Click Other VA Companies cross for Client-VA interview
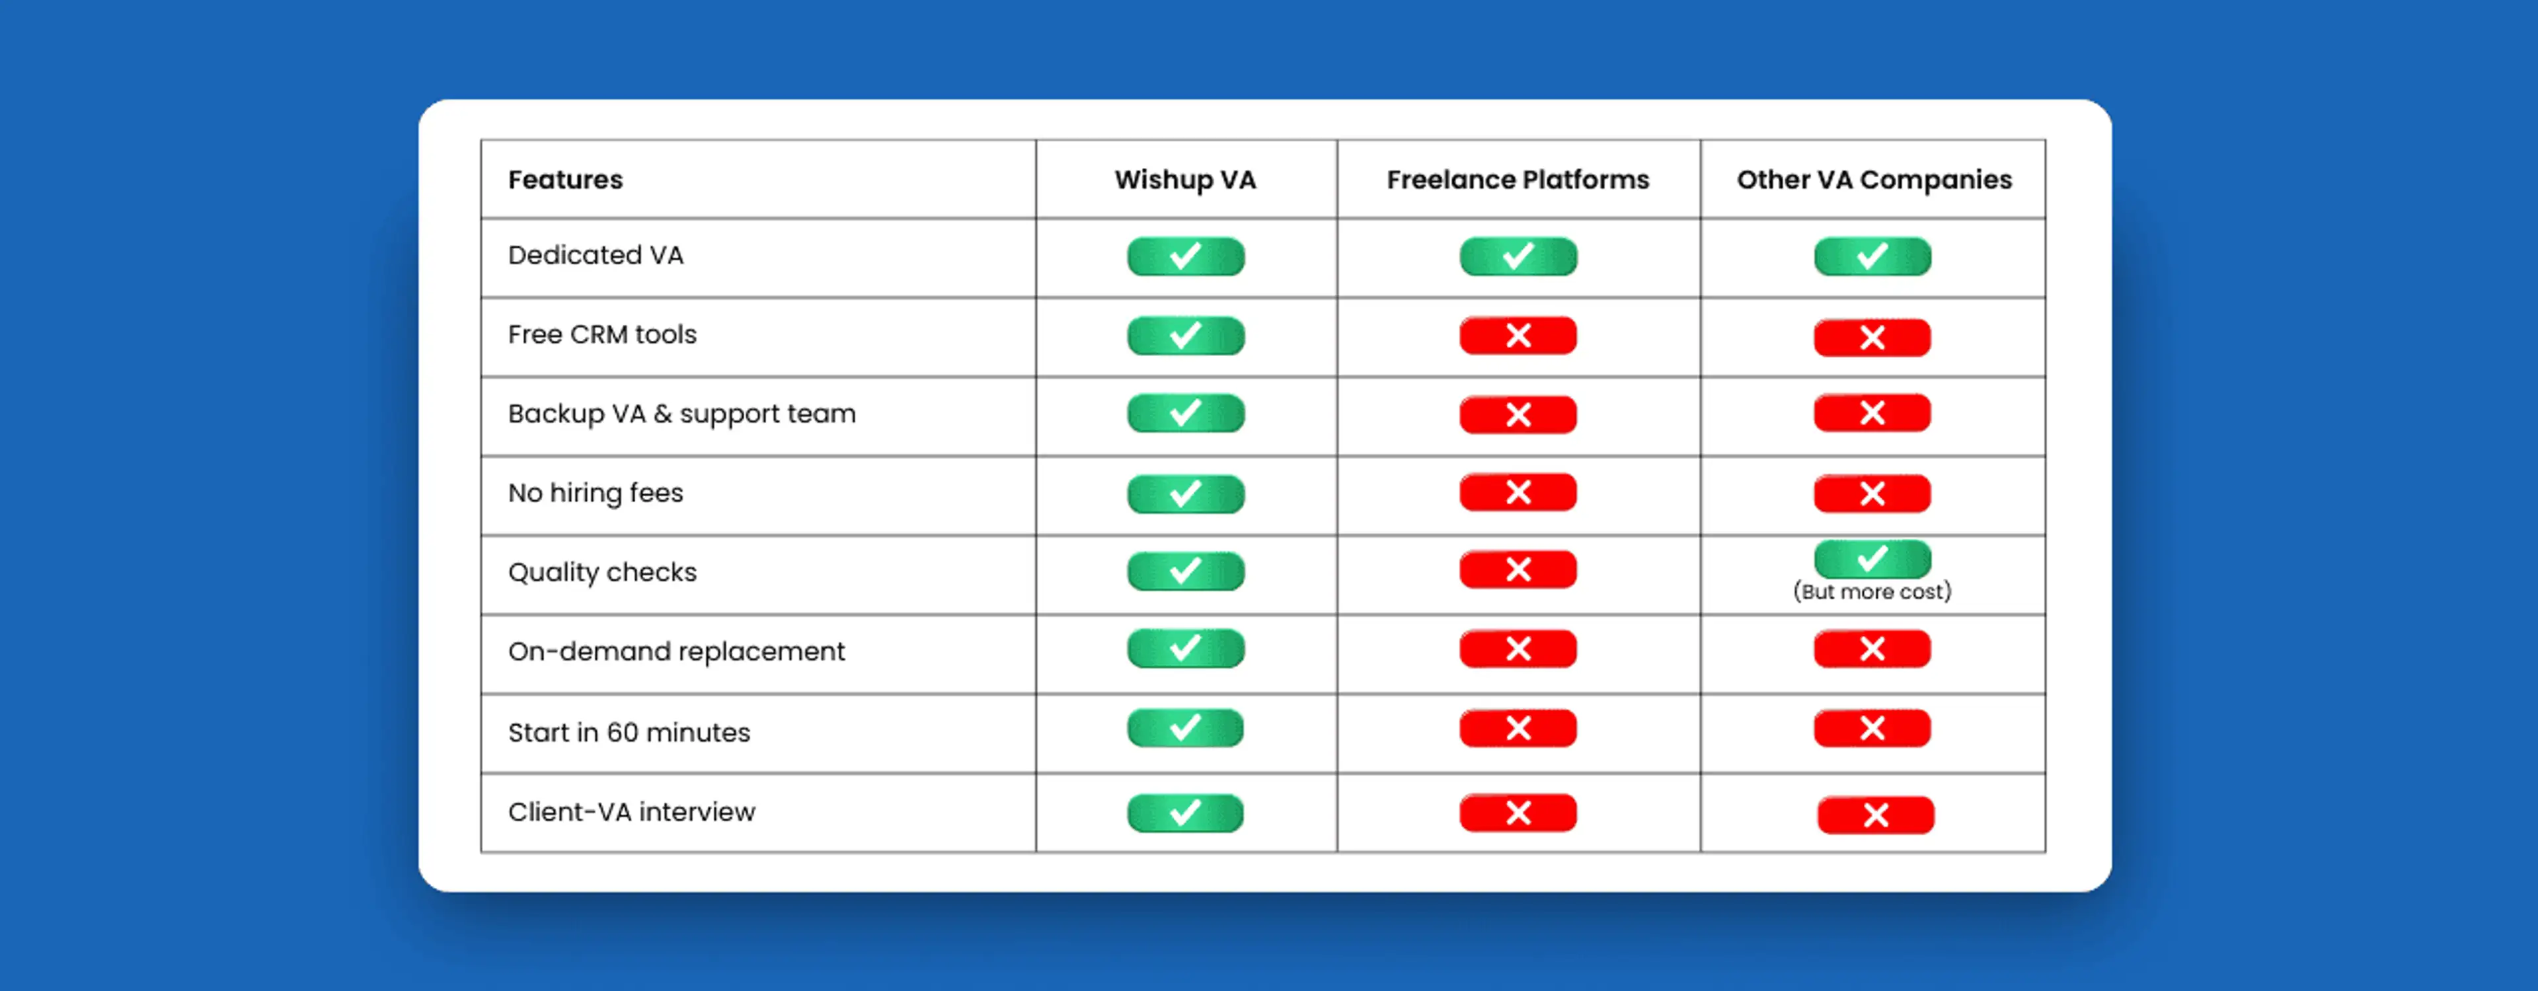Screen dimensions: 2538x991 (1875, 815)
